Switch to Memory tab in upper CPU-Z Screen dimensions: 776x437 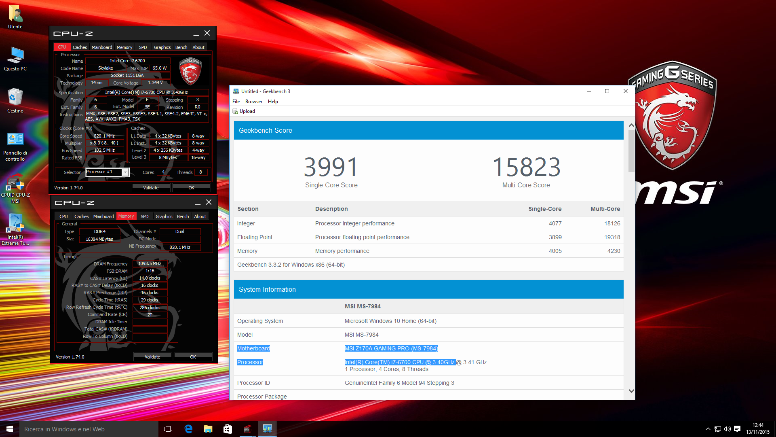pyautogui.click(x=124, y=47)
